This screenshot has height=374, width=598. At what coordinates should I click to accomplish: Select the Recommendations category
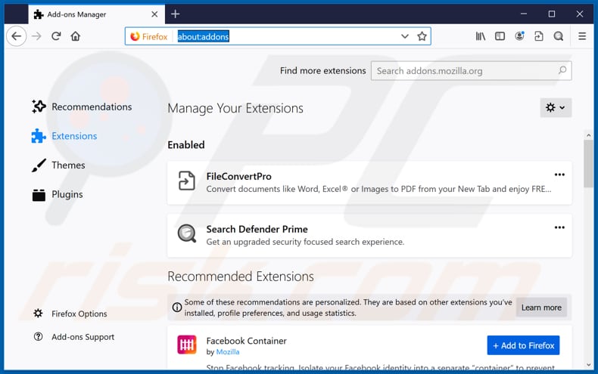click(x=82, y=107)
